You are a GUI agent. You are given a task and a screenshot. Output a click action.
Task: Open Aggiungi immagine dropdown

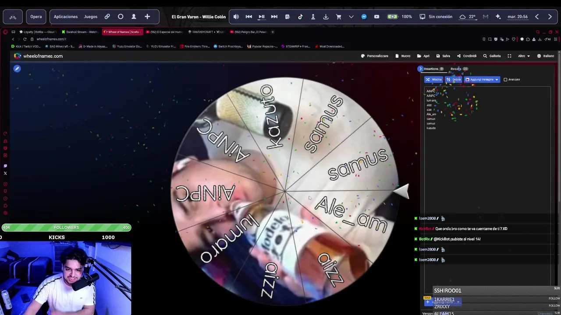482,80
